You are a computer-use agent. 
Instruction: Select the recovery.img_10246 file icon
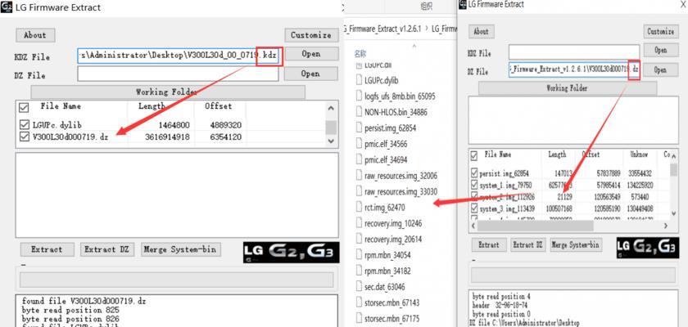click(359, 223)
